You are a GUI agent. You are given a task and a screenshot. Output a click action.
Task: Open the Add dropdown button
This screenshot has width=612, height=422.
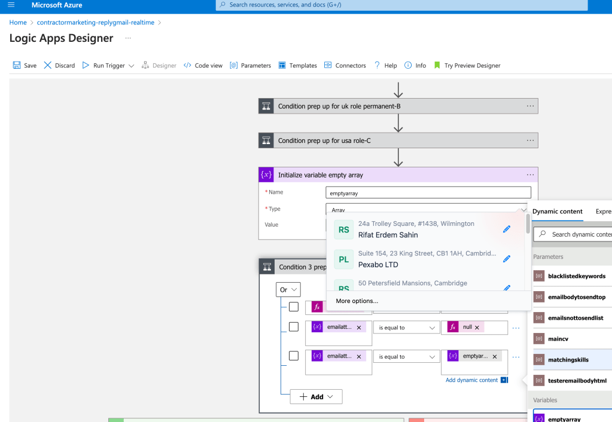[x=316, y=397]
